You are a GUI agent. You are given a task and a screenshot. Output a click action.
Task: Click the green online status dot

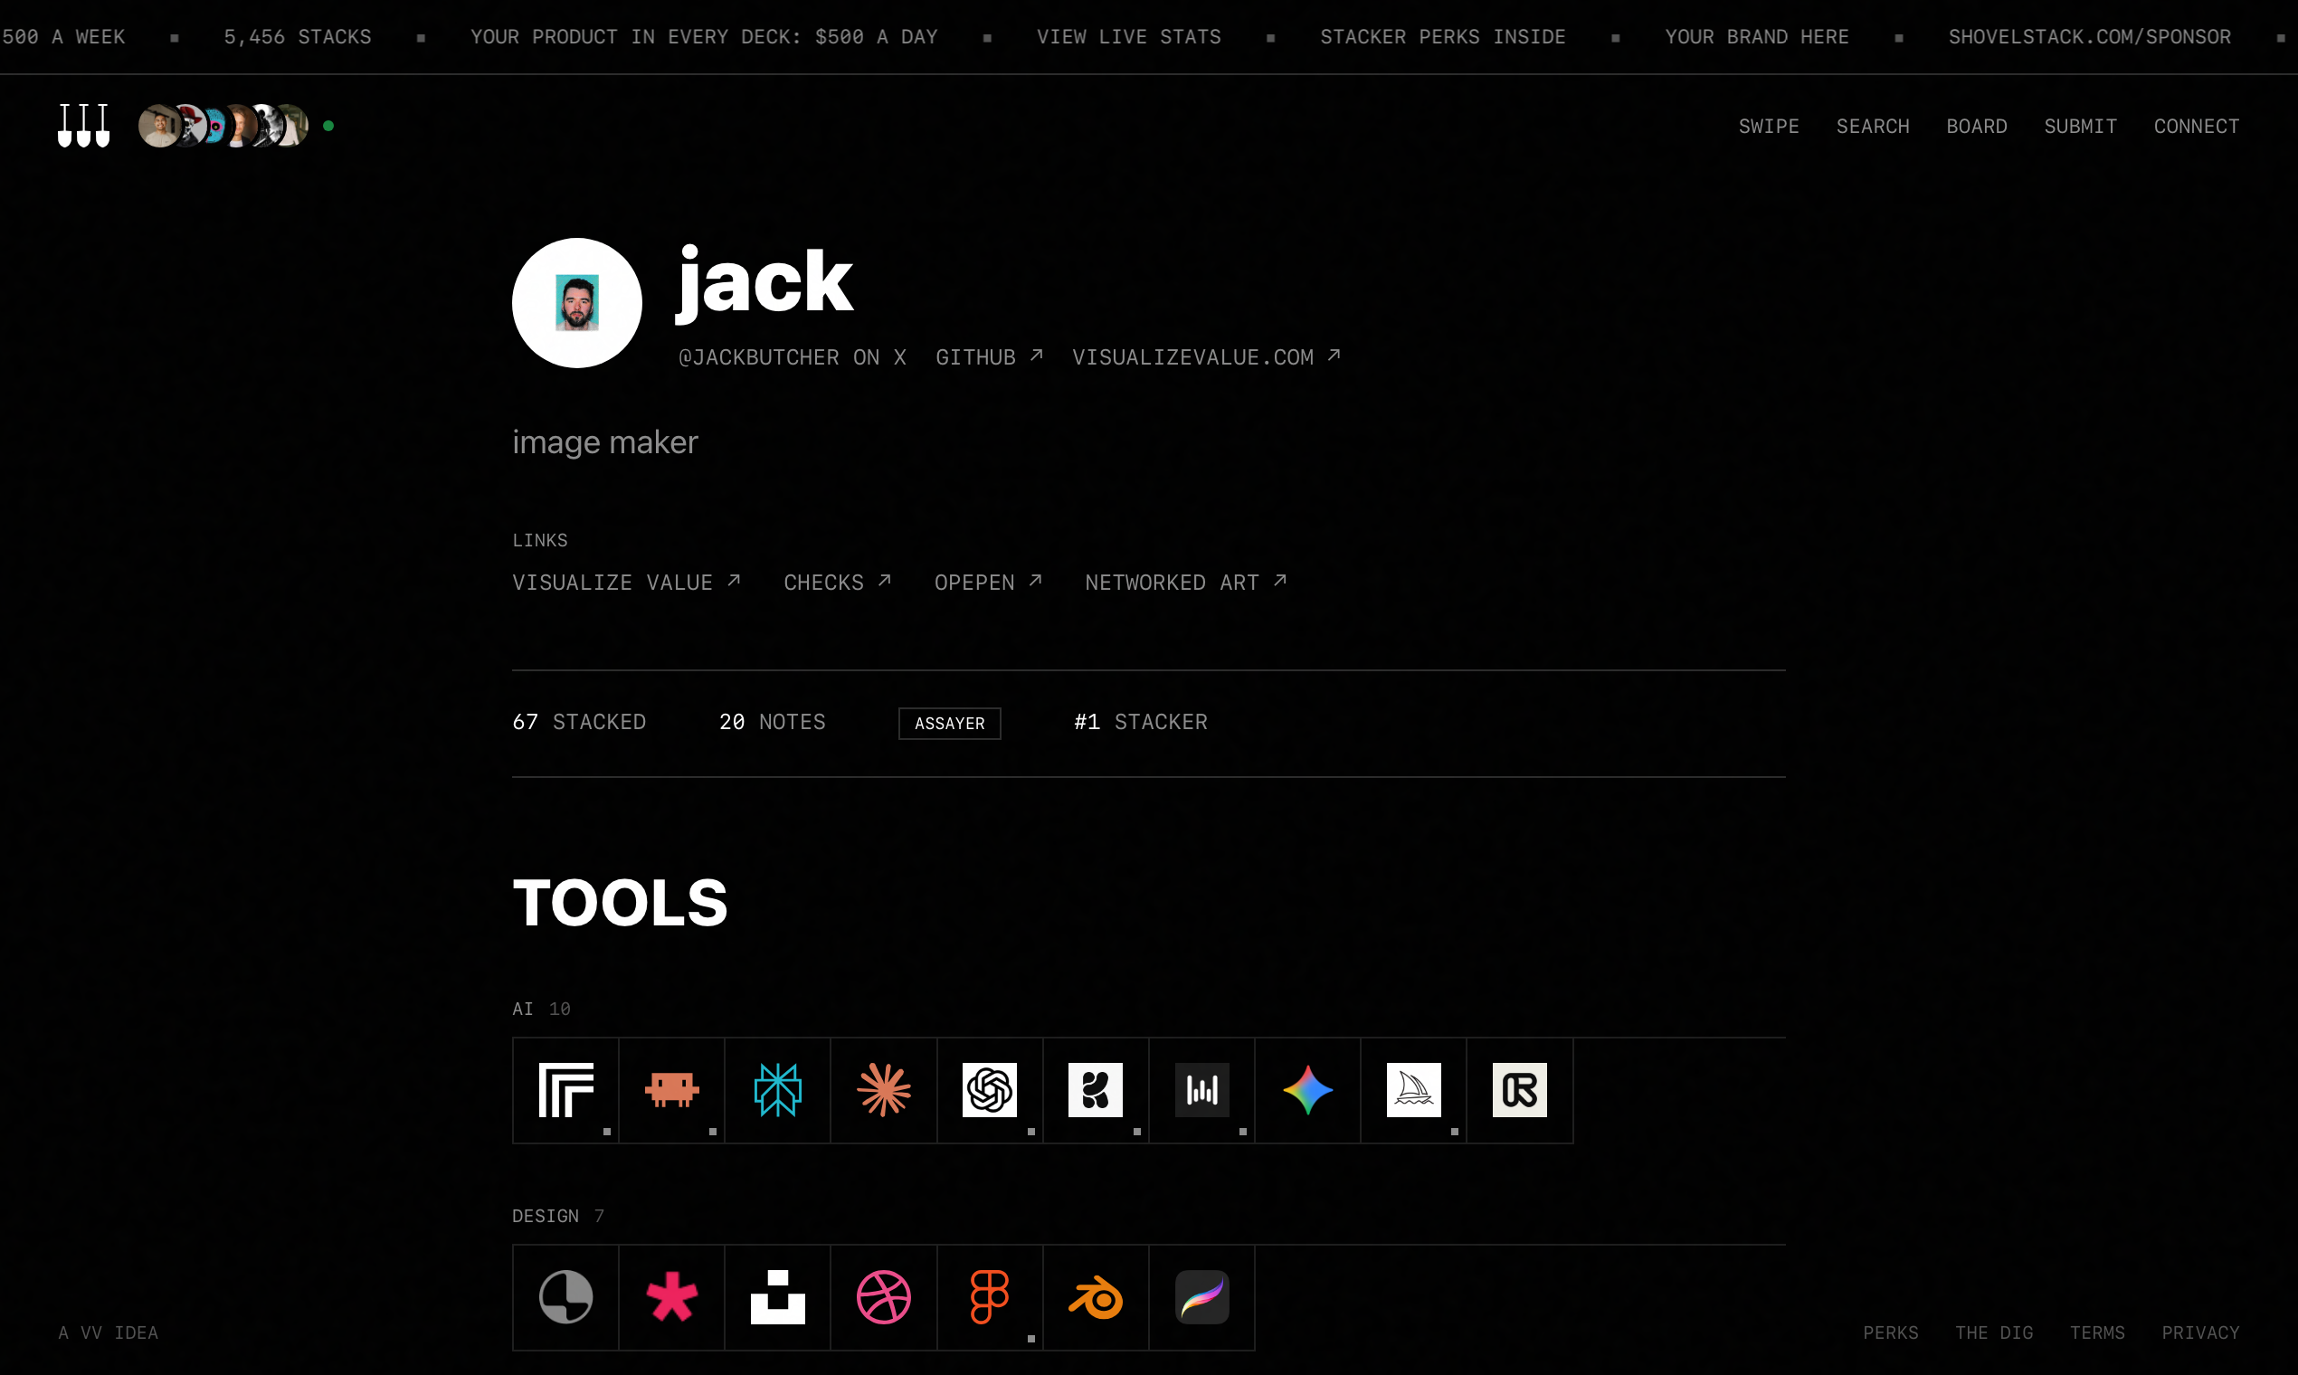tap(328, 126)
